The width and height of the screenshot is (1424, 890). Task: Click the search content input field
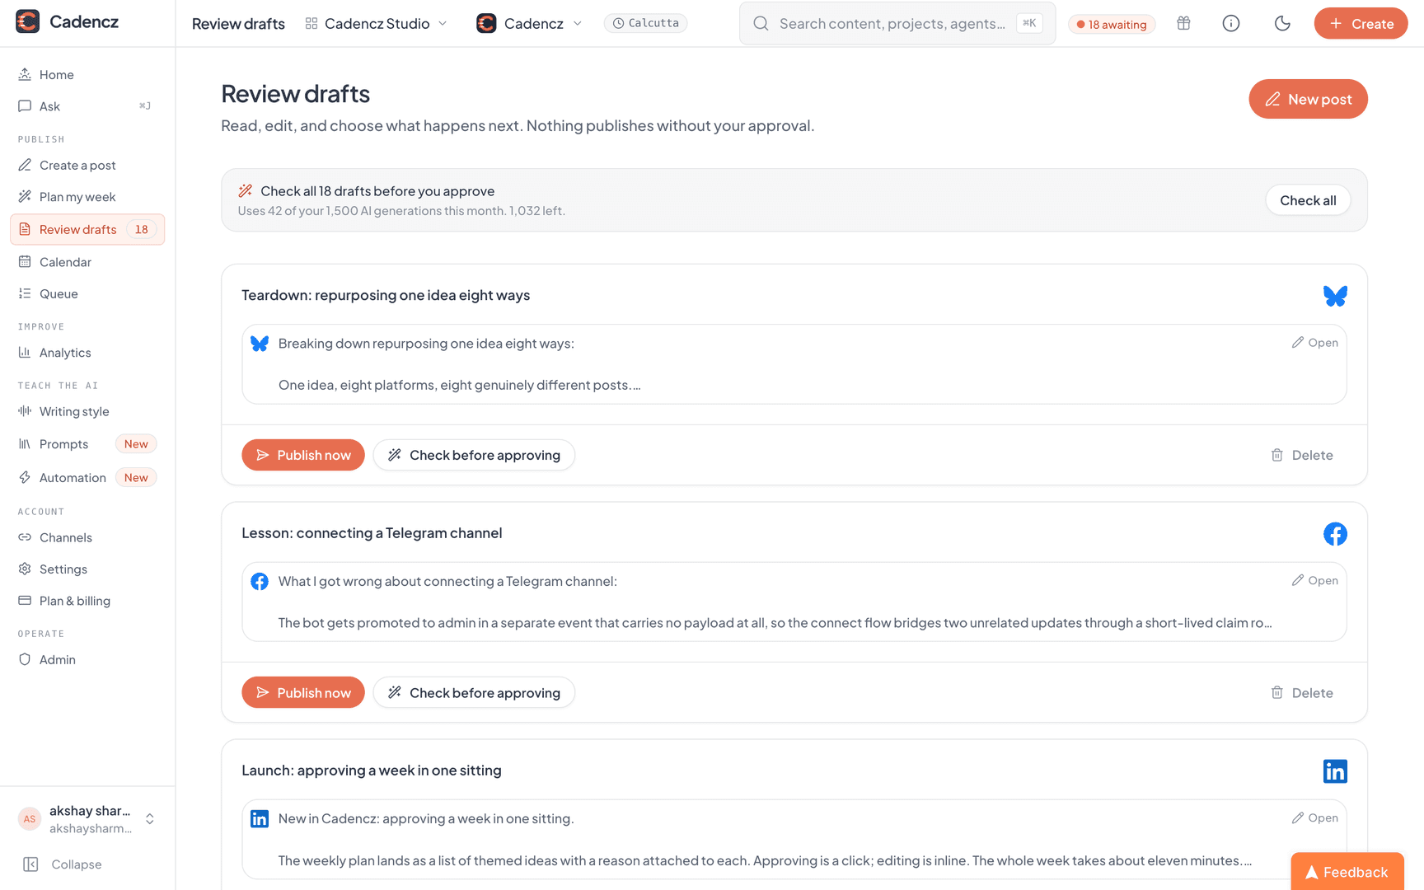click(x=897, y=23)
